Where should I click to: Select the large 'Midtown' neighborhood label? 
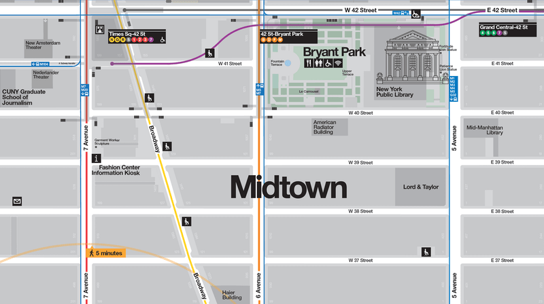[288, 187]
